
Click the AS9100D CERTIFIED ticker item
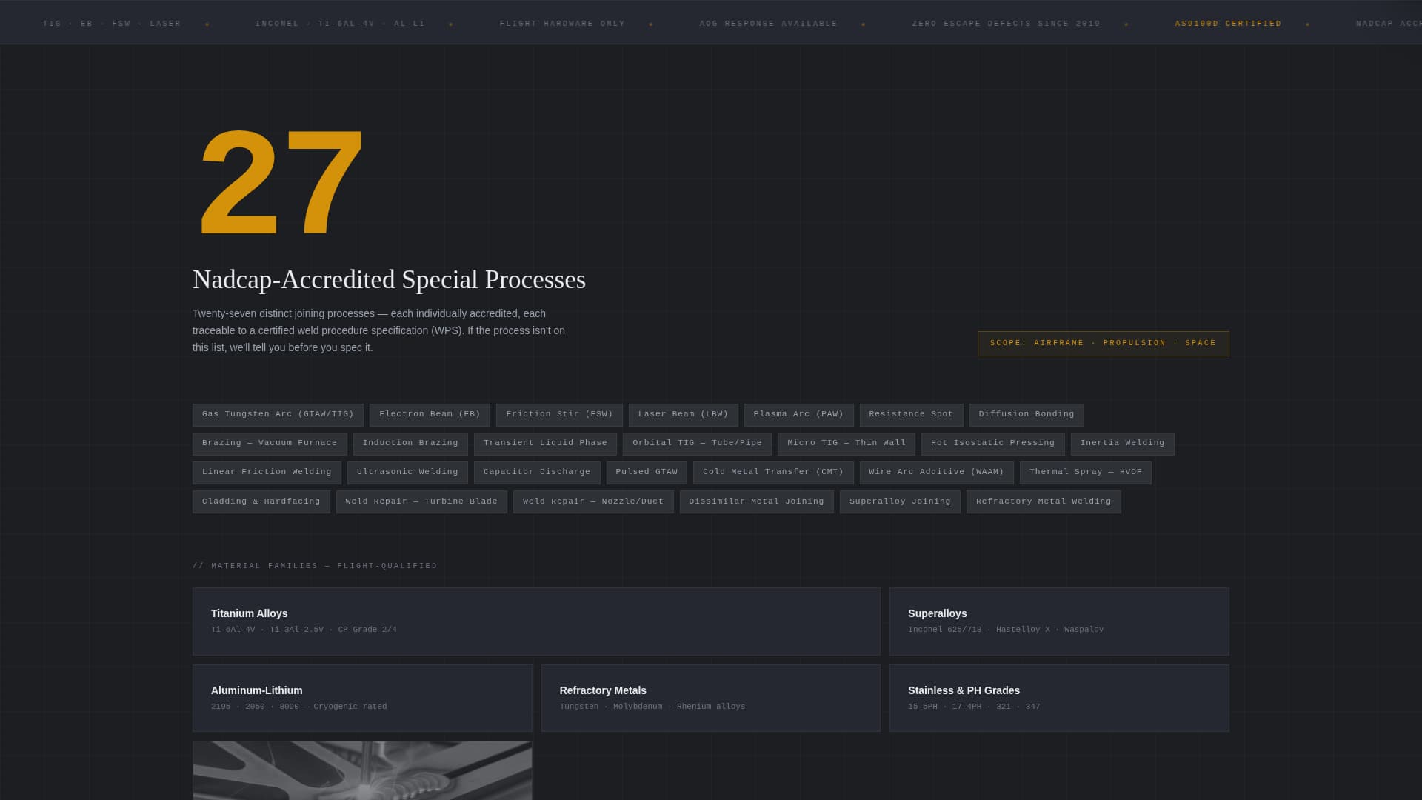pyautogui.click(x=1228, y=23)
